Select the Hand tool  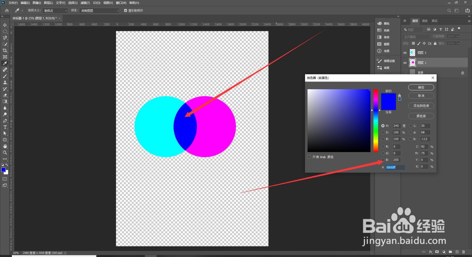click(5, 146)
